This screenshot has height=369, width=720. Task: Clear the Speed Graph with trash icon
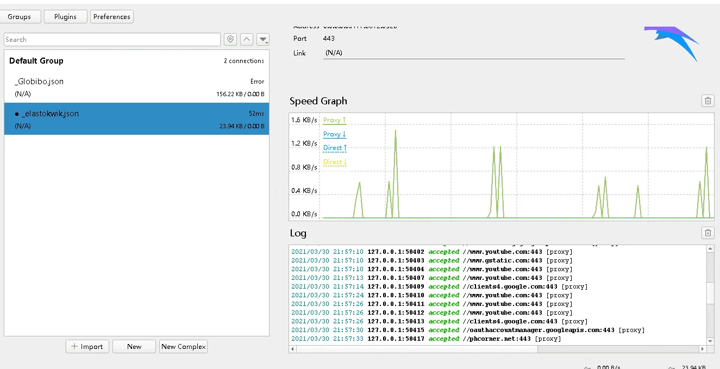[708, 101]
